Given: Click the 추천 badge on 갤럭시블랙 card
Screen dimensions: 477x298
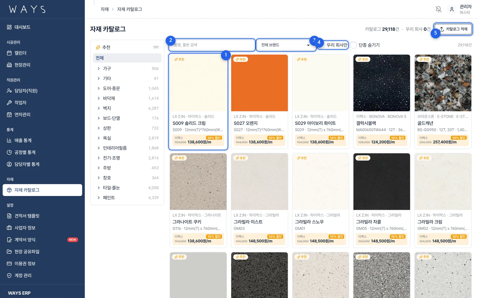Looking at the screenshot, I should 363,59.
